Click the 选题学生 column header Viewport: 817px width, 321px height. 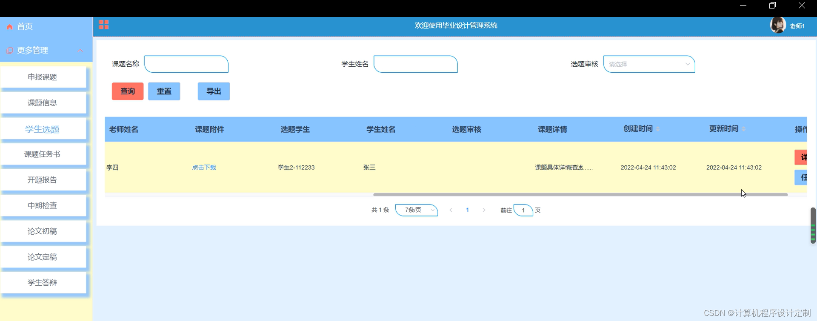(x=295, y=129)
